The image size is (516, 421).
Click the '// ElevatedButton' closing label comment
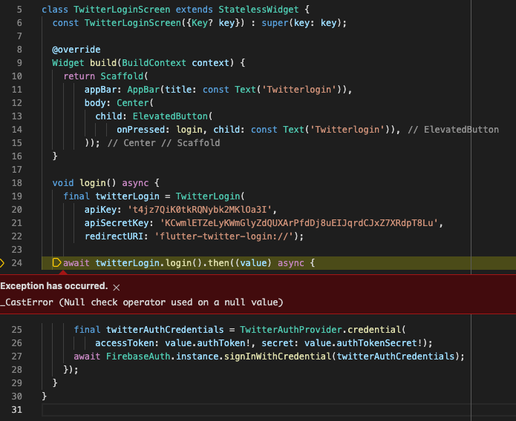point(453,130)
